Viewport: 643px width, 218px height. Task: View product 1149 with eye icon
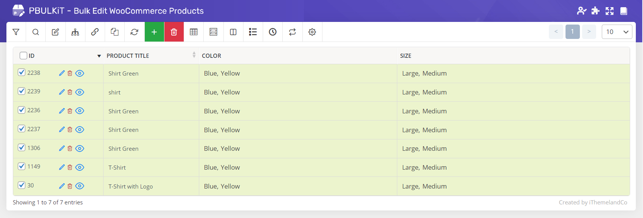click(x=79, y=167)
